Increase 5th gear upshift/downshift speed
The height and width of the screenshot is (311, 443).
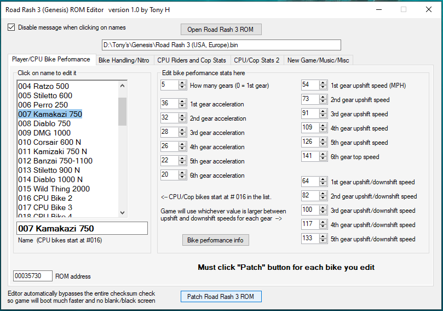click(x=324, y=236)
